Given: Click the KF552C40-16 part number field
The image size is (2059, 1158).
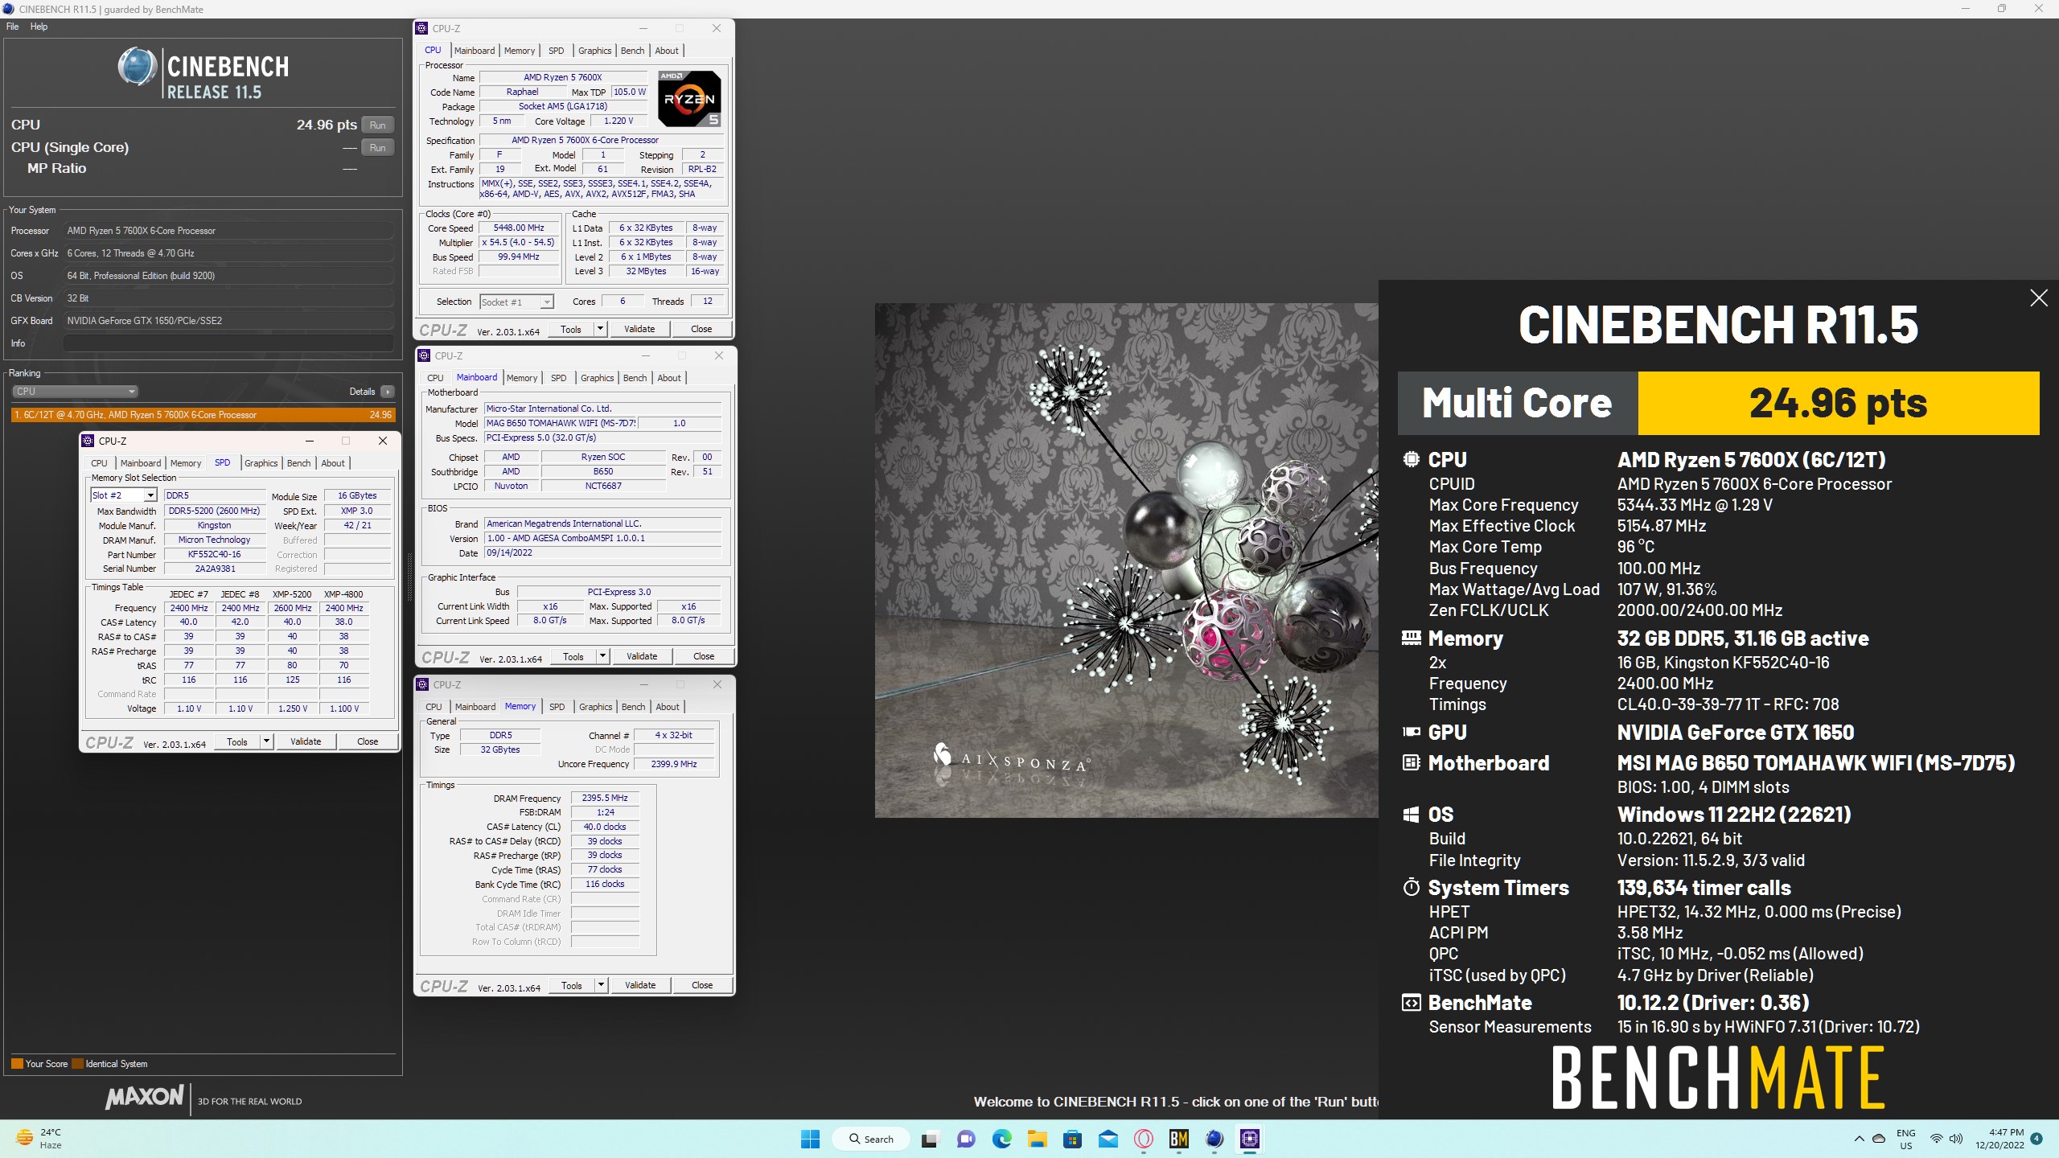Looking at the screenshot, I should coord(214,554).
